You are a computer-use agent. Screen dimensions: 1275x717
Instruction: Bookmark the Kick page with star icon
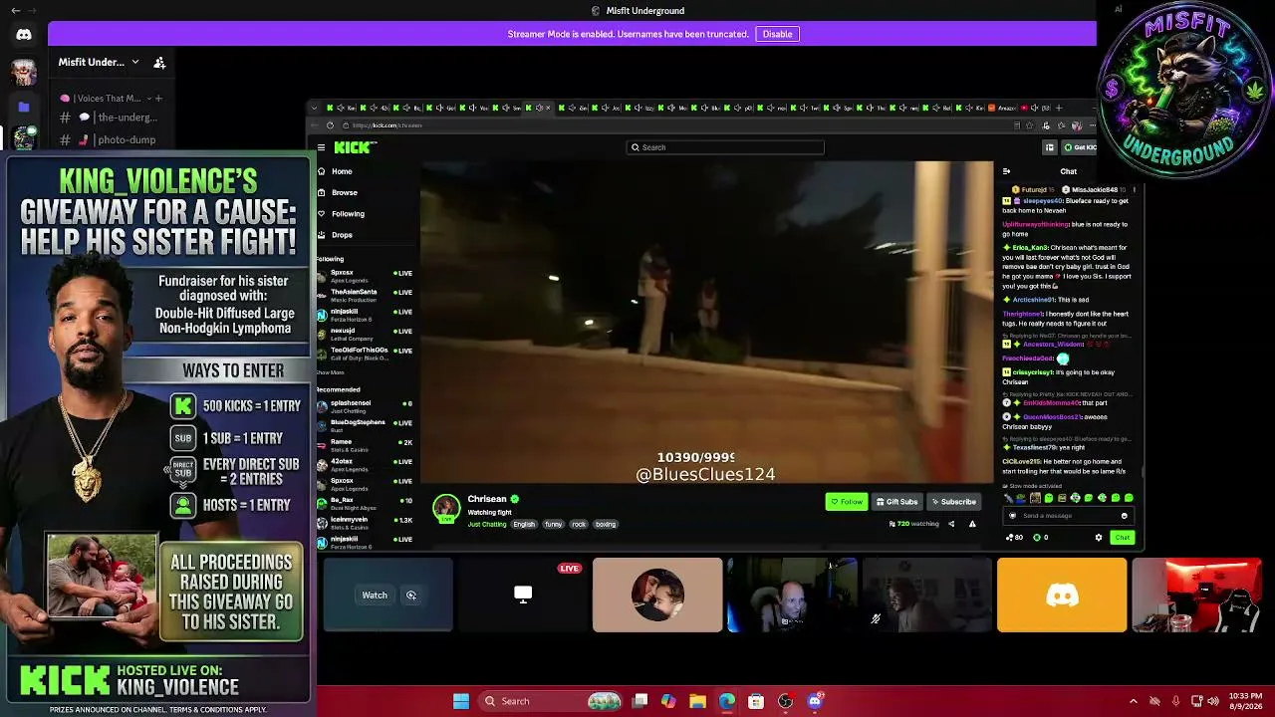click(x=1031, y=125)
